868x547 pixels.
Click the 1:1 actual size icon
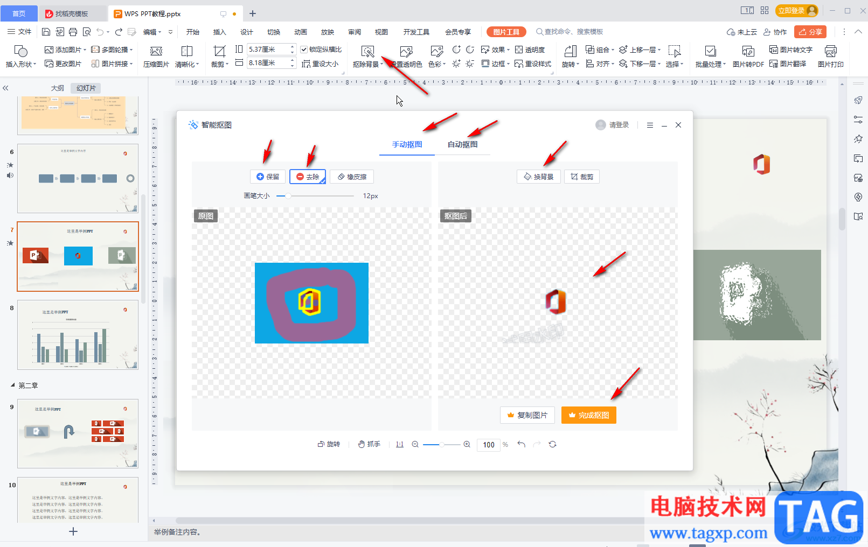click(x=400, y=444)
